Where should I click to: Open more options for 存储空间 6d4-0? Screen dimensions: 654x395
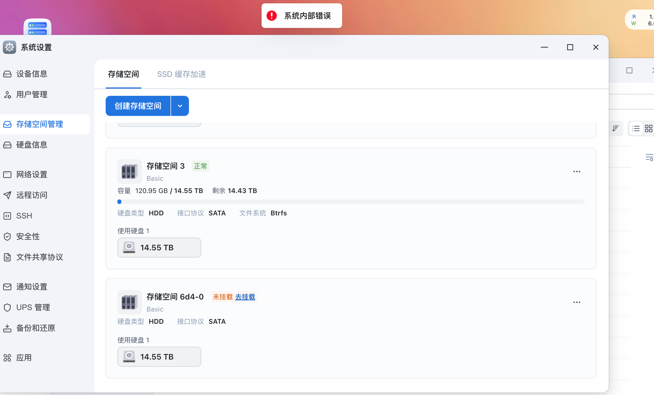(x=577, y=302)
